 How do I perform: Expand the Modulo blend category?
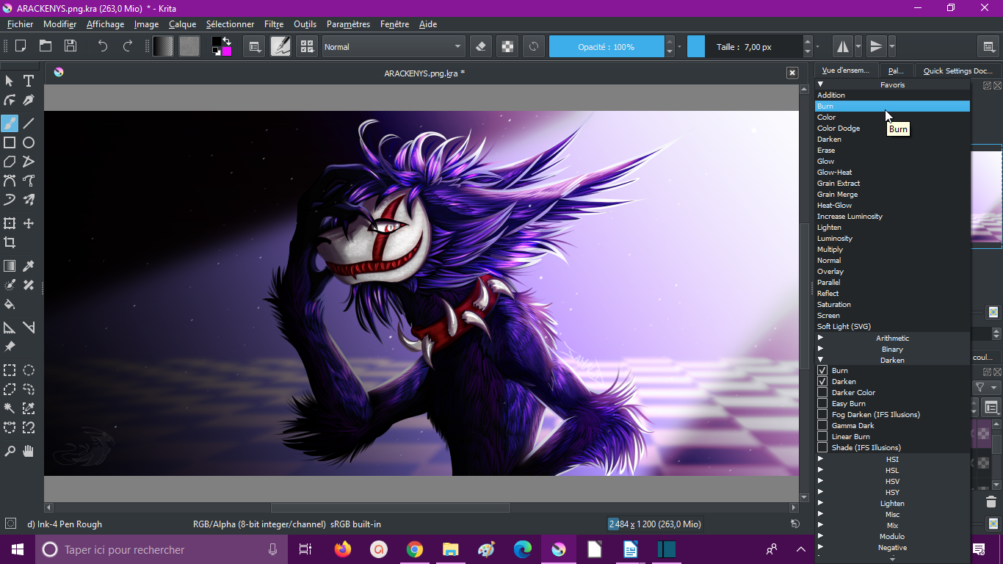[821, 536]
